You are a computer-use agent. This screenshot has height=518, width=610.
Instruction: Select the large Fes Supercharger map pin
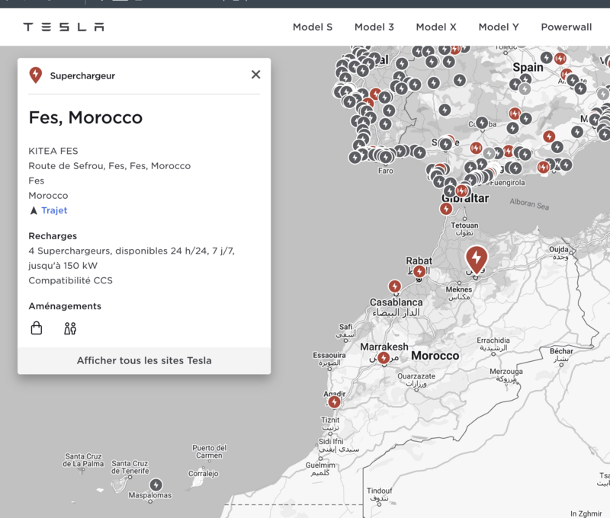[x=477, y=258]
